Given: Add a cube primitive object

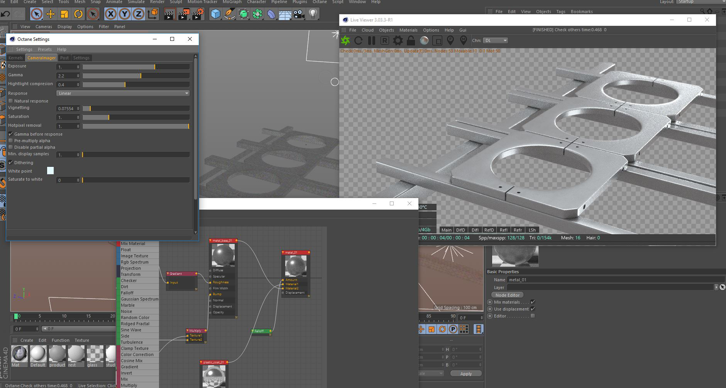Looking at the screenshot, I should click(215, 14).
